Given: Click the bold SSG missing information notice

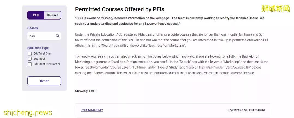Looking at the screenshot, I should (170, 21).
